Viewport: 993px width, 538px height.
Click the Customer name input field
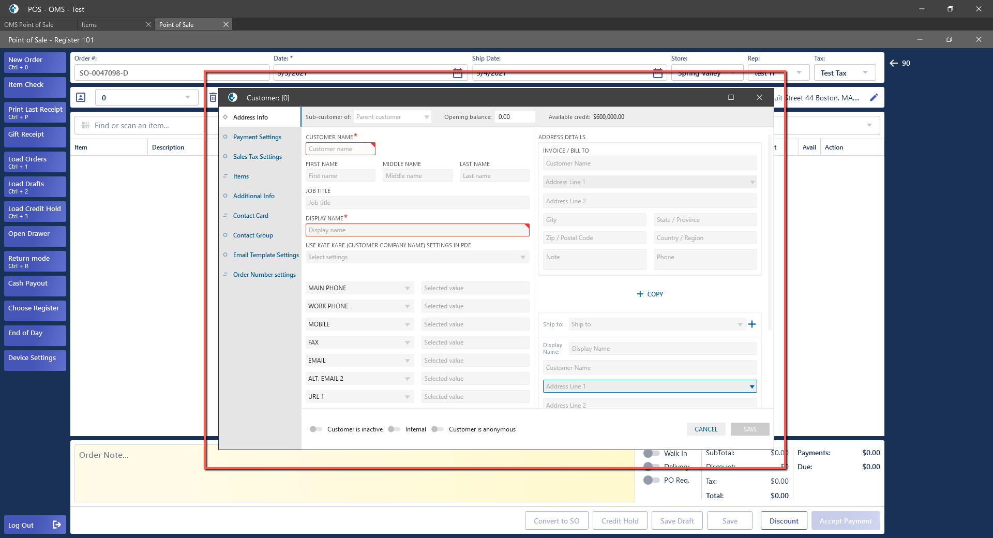(340, 149)
